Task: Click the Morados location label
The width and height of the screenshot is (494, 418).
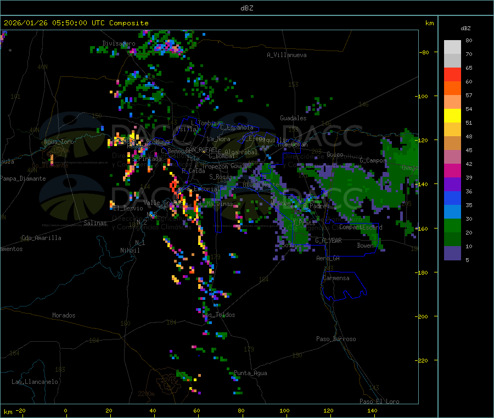Action: pos(64,315)
